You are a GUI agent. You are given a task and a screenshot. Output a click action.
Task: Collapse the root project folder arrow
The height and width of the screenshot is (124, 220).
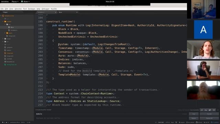tap(1, 16)
